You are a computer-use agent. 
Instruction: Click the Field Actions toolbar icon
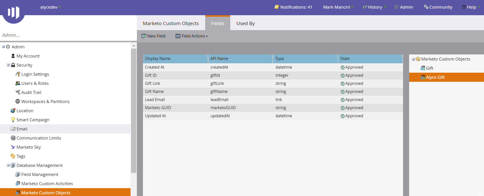tap(178, 36)
